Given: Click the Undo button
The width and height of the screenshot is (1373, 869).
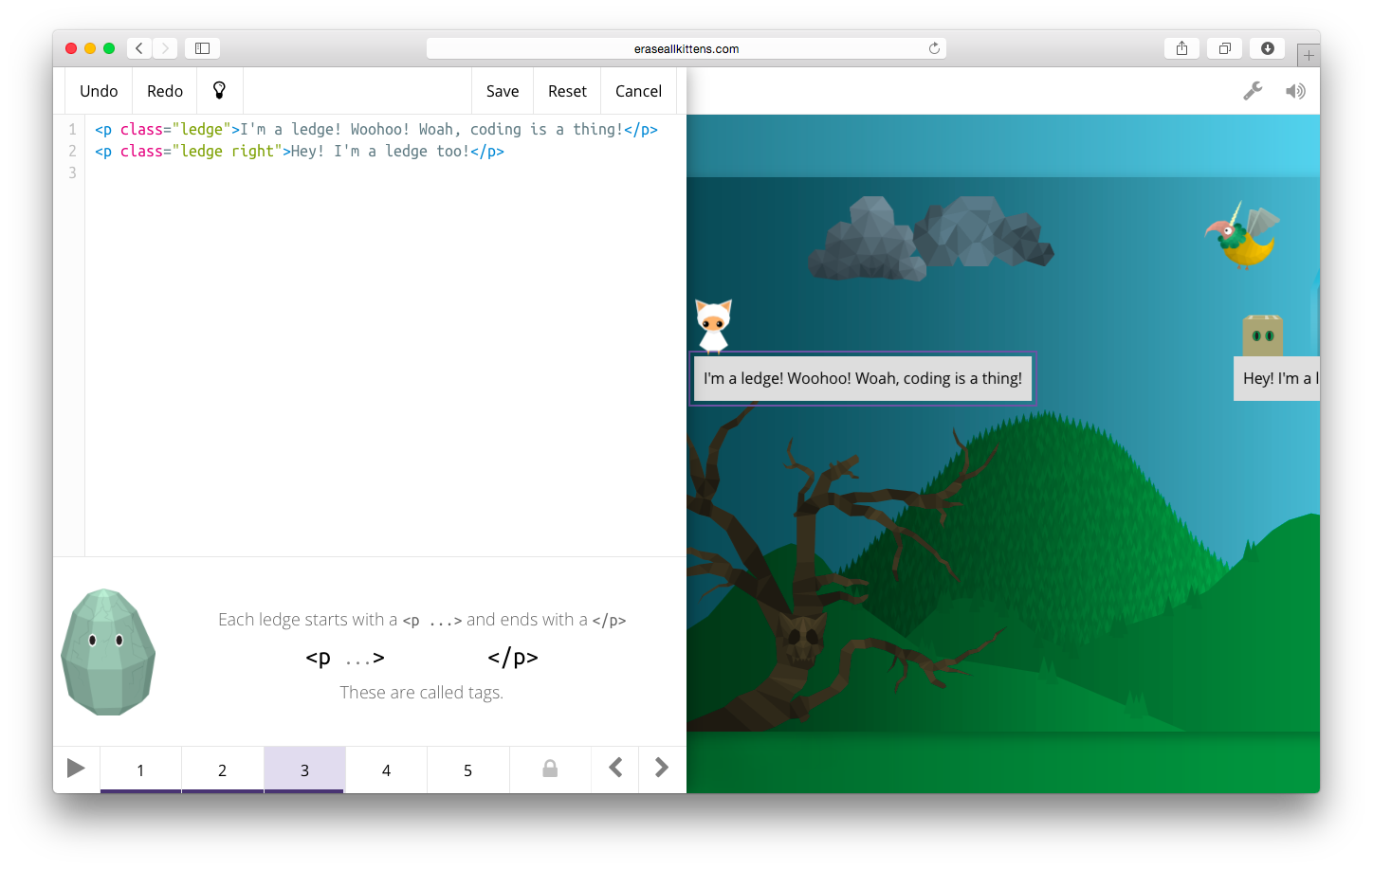Looking at the screenshot, I should (99, 91).
